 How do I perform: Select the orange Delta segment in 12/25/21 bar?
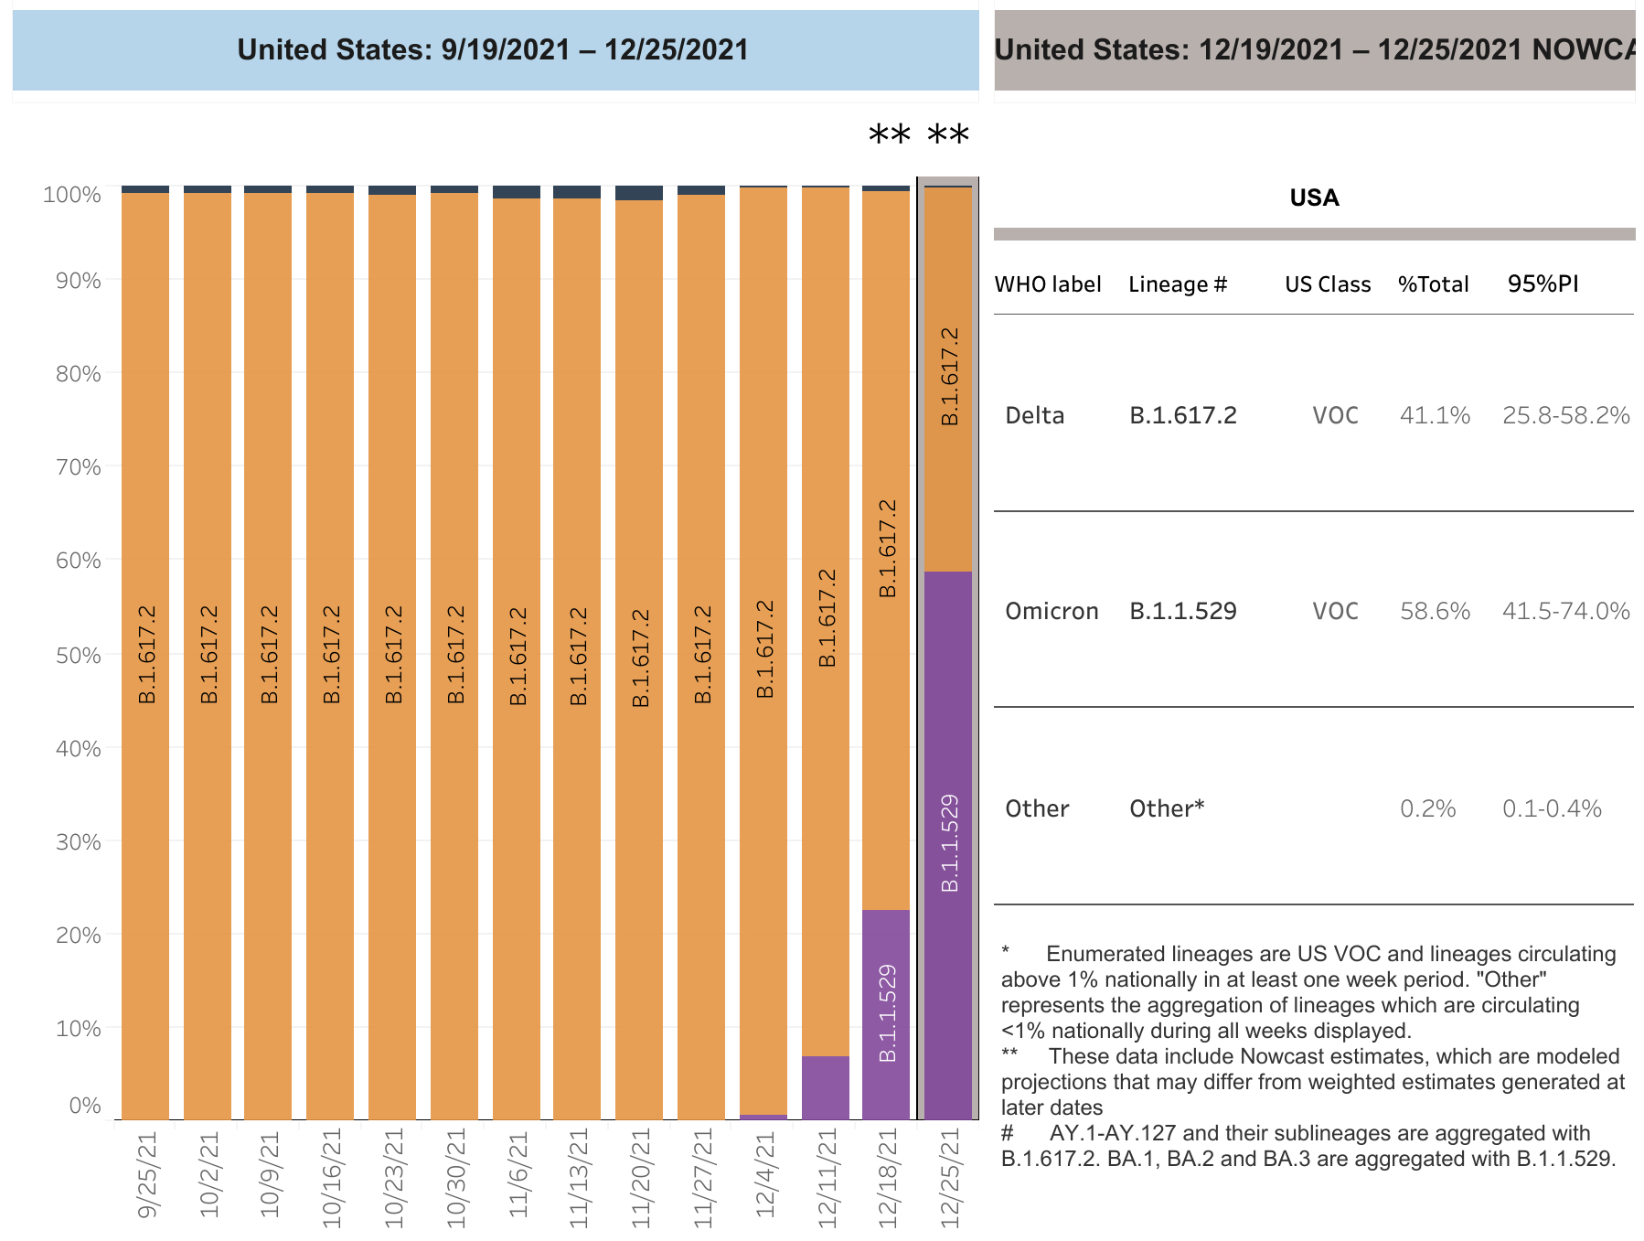click(x=948, y=379)
